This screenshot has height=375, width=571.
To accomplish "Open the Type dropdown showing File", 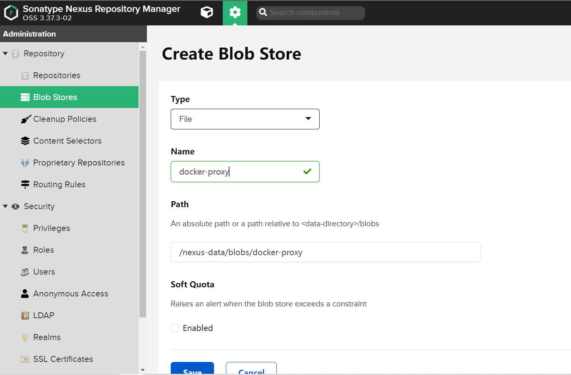I will [x=245, y=119].
